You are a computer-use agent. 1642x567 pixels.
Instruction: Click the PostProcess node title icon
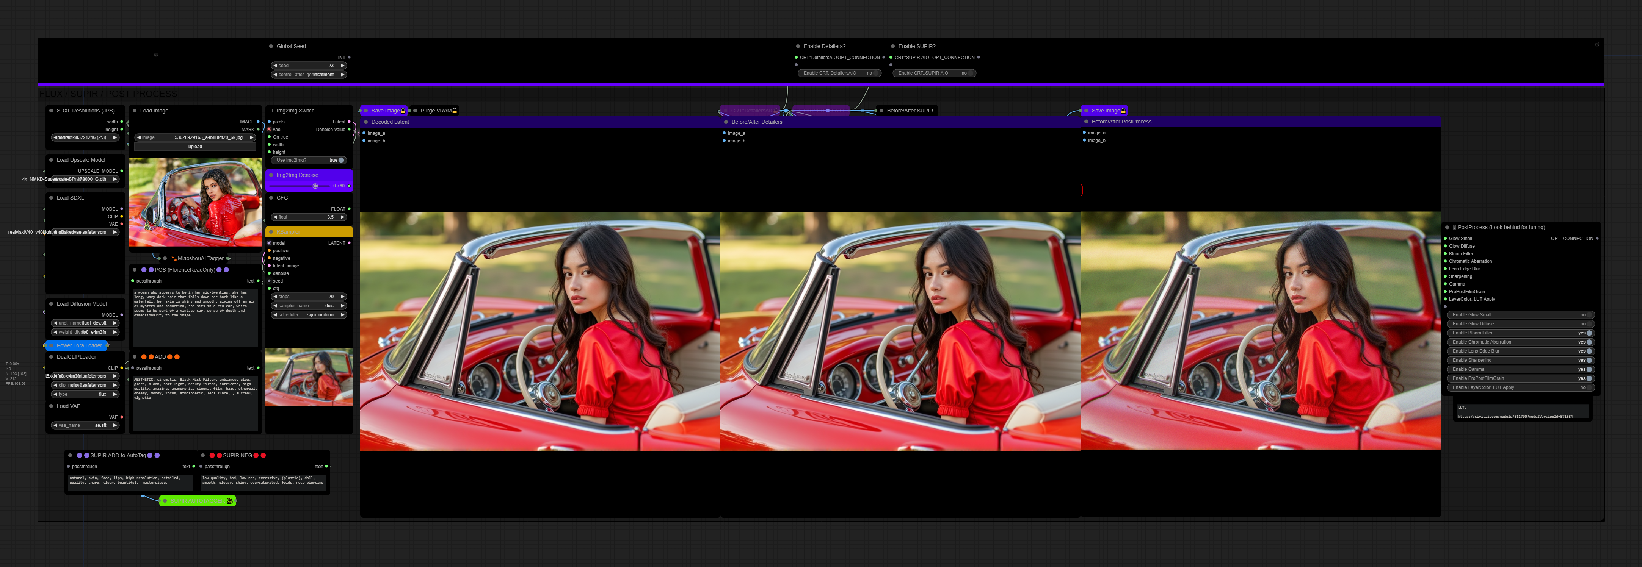pyautogui.click(x=1455, y=227)
